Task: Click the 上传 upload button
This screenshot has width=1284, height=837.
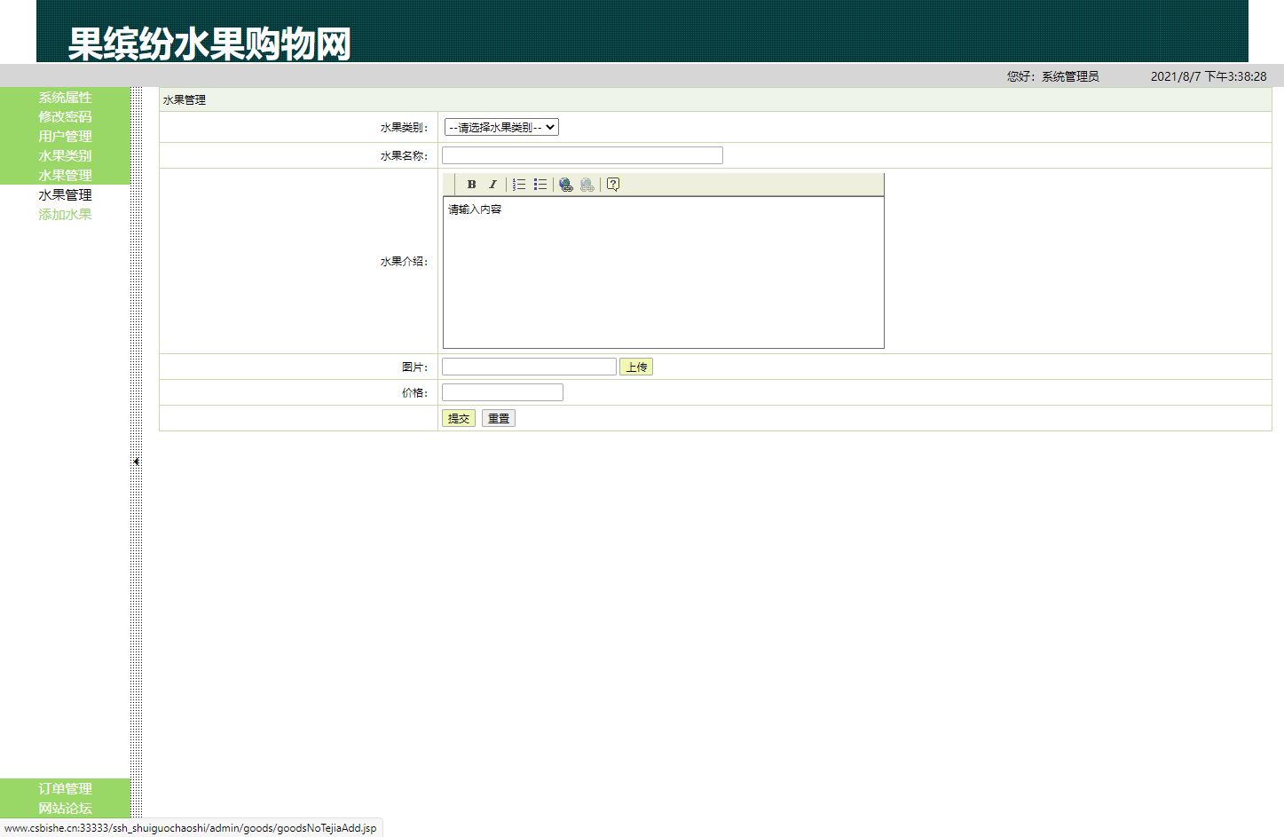Action: (x=636, y=367)
